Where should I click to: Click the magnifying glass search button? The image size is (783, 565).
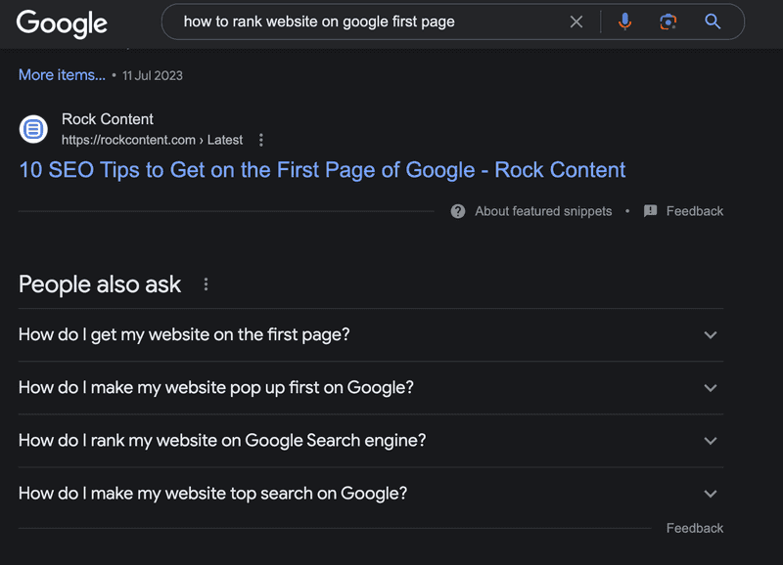point(713,22)
